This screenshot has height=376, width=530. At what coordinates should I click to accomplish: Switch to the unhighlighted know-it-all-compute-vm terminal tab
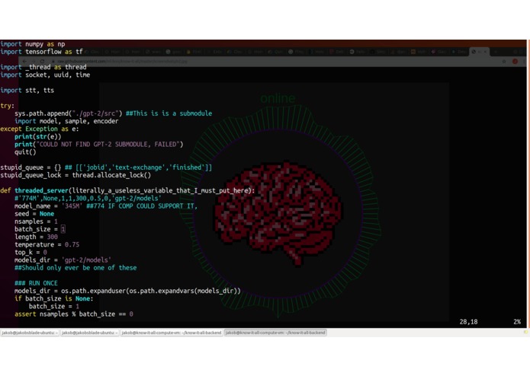tap(172, 333)
